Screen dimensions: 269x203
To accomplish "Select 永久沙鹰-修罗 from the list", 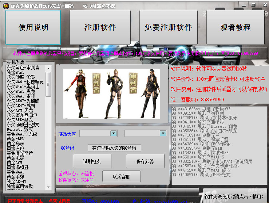I will click(21, 77).
